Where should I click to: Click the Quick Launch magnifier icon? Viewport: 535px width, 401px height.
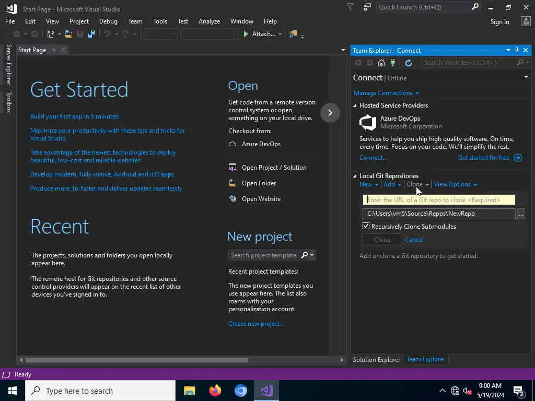point(475,7)
